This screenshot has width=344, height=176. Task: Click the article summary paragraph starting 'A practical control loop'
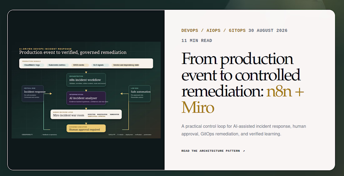tap(244, 130)
